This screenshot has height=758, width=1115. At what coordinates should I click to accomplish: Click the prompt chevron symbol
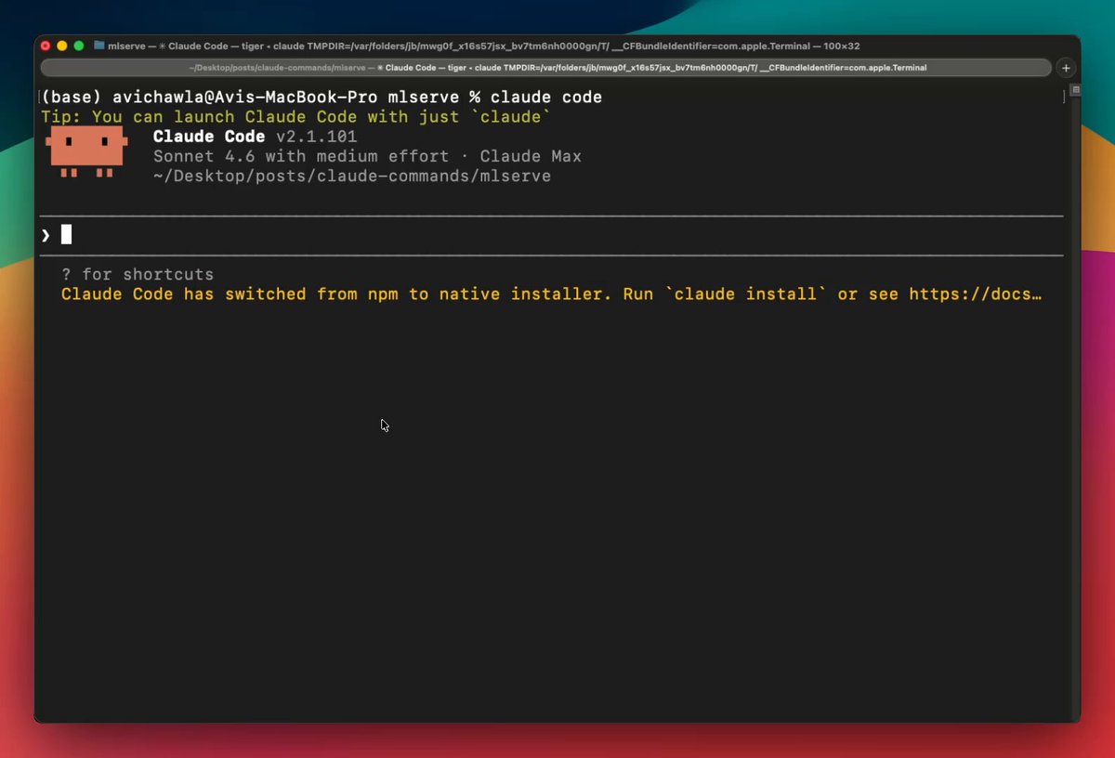click(46, 235)
